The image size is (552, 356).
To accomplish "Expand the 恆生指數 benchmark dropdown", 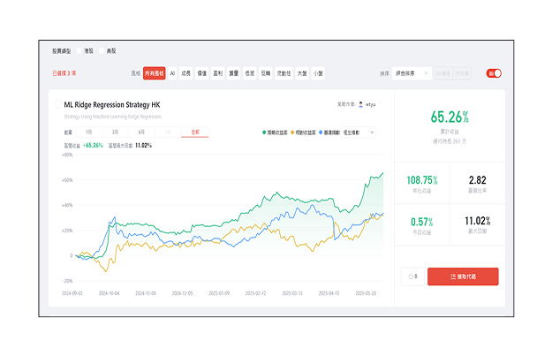I will coord(364,133).
